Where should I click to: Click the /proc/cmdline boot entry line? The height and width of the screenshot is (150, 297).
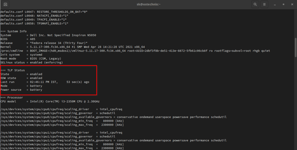tap(102, 51)
